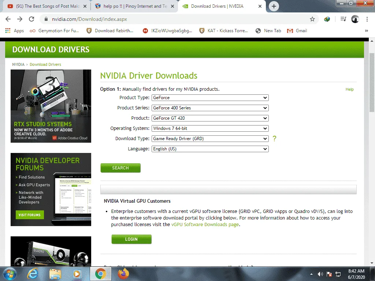375x281 pixels.
Task: Open the network status tray icon
Action: tap(338, 274)
